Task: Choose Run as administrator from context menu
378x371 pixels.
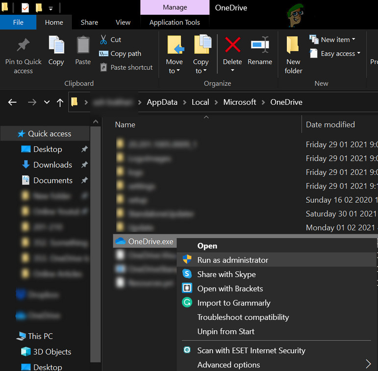Action: coord(232,260)
